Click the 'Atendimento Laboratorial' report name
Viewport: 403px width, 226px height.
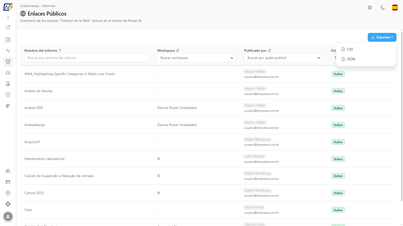pos(44,159)
